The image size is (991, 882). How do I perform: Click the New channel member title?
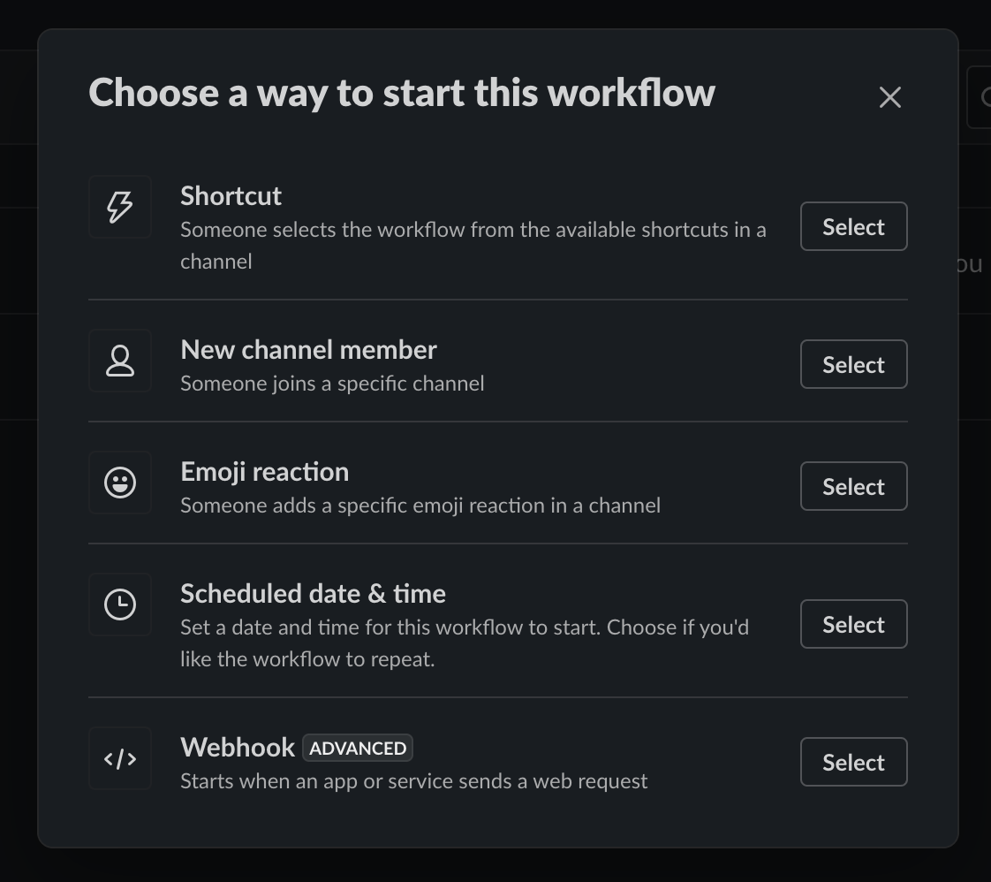(x=308, y=350)
